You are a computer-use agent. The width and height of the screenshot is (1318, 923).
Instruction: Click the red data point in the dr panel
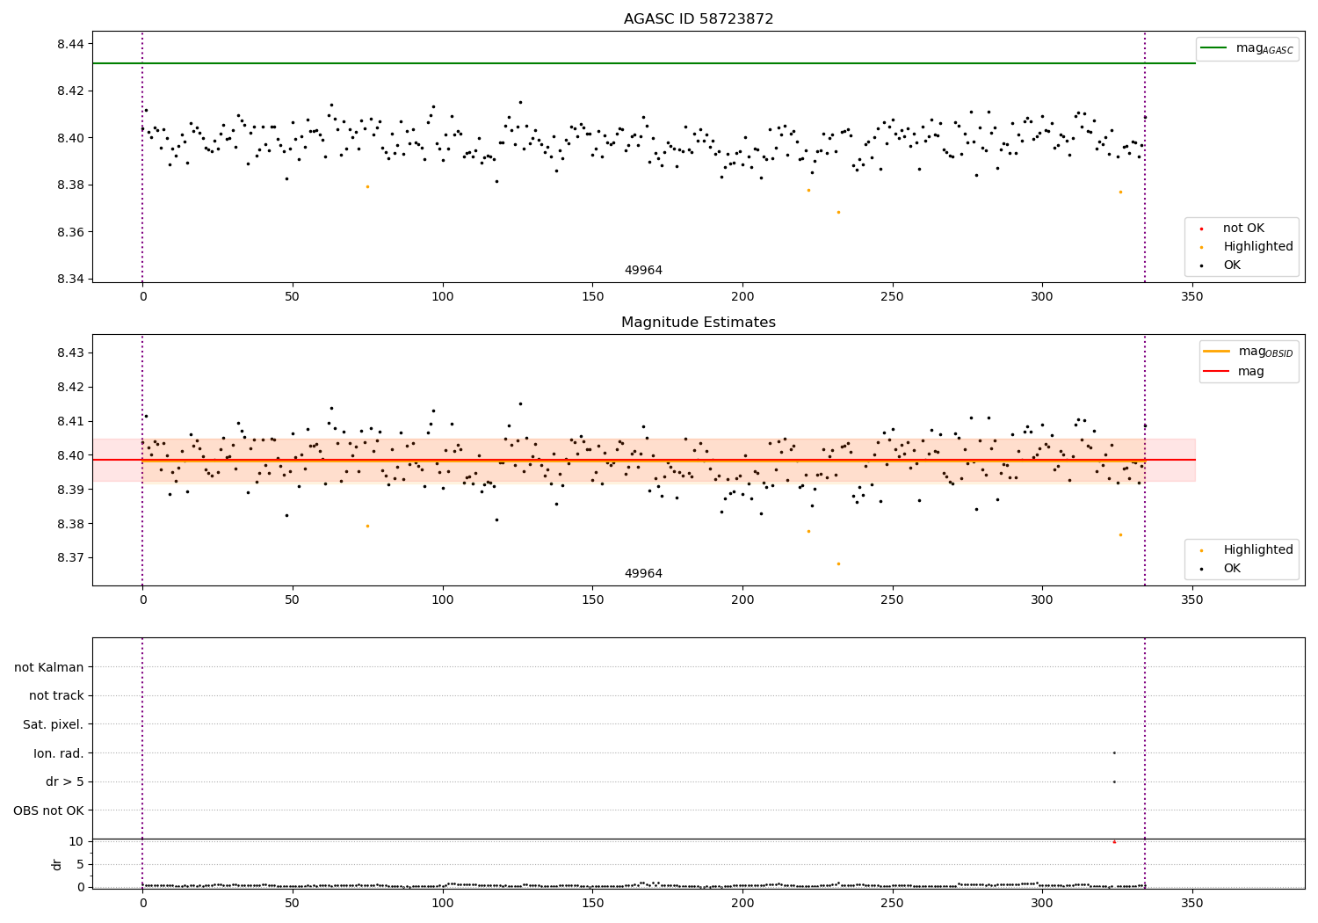pos(1114,842)
